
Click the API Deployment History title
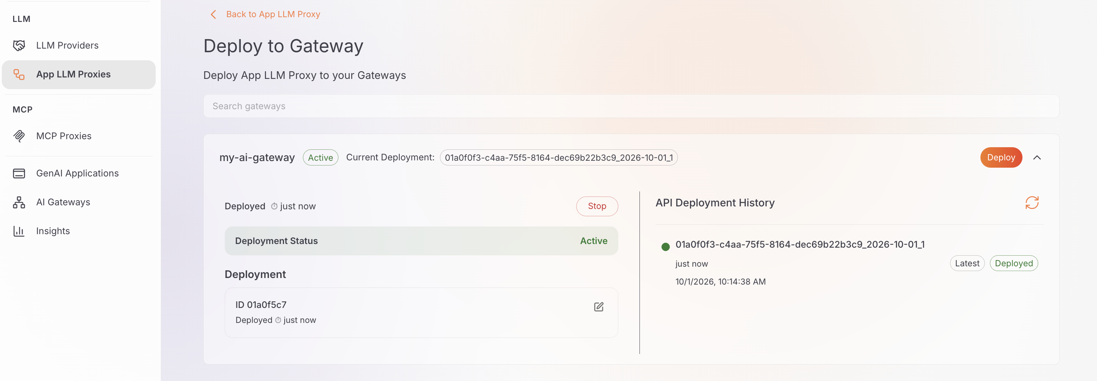(x=714, y=203)
